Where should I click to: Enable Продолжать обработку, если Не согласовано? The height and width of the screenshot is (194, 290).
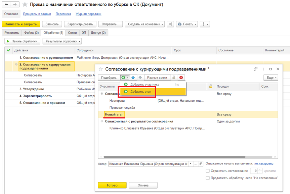[x=208, y=178]
